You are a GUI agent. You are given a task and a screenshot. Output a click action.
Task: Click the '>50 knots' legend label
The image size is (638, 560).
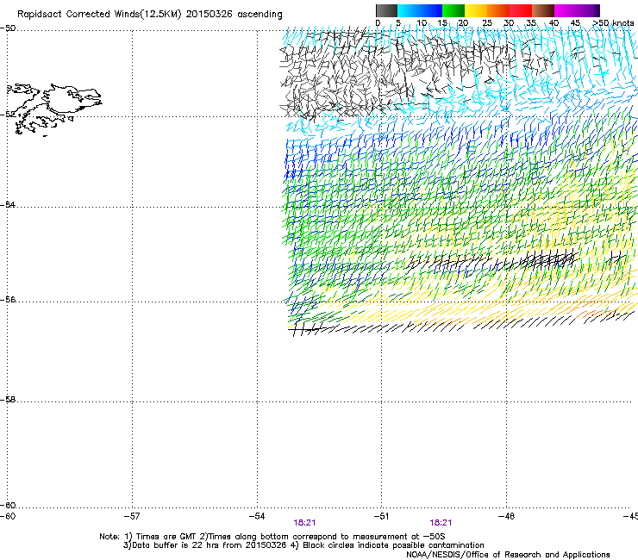coord(613,22)
